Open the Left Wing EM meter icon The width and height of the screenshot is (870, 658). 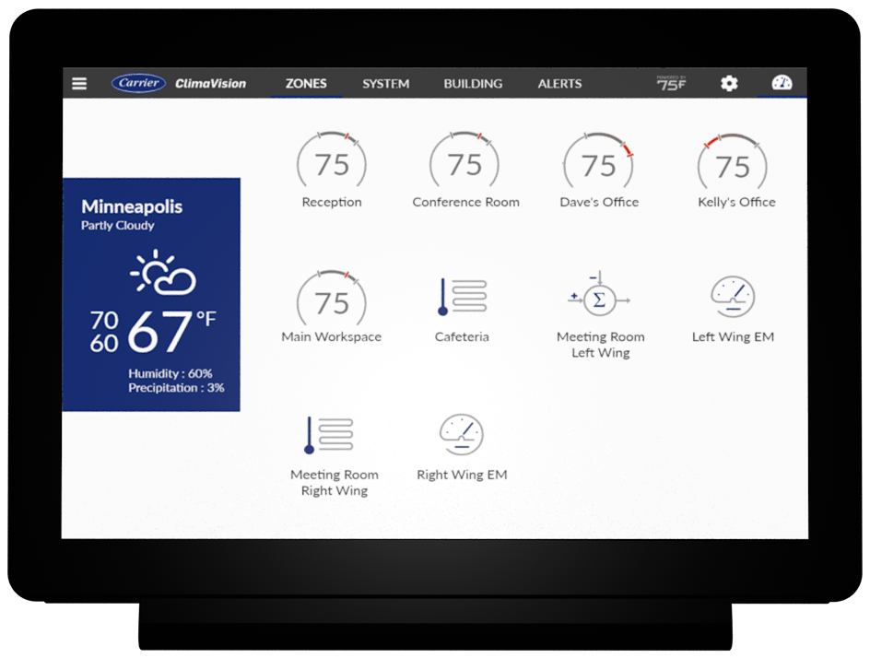733,298
